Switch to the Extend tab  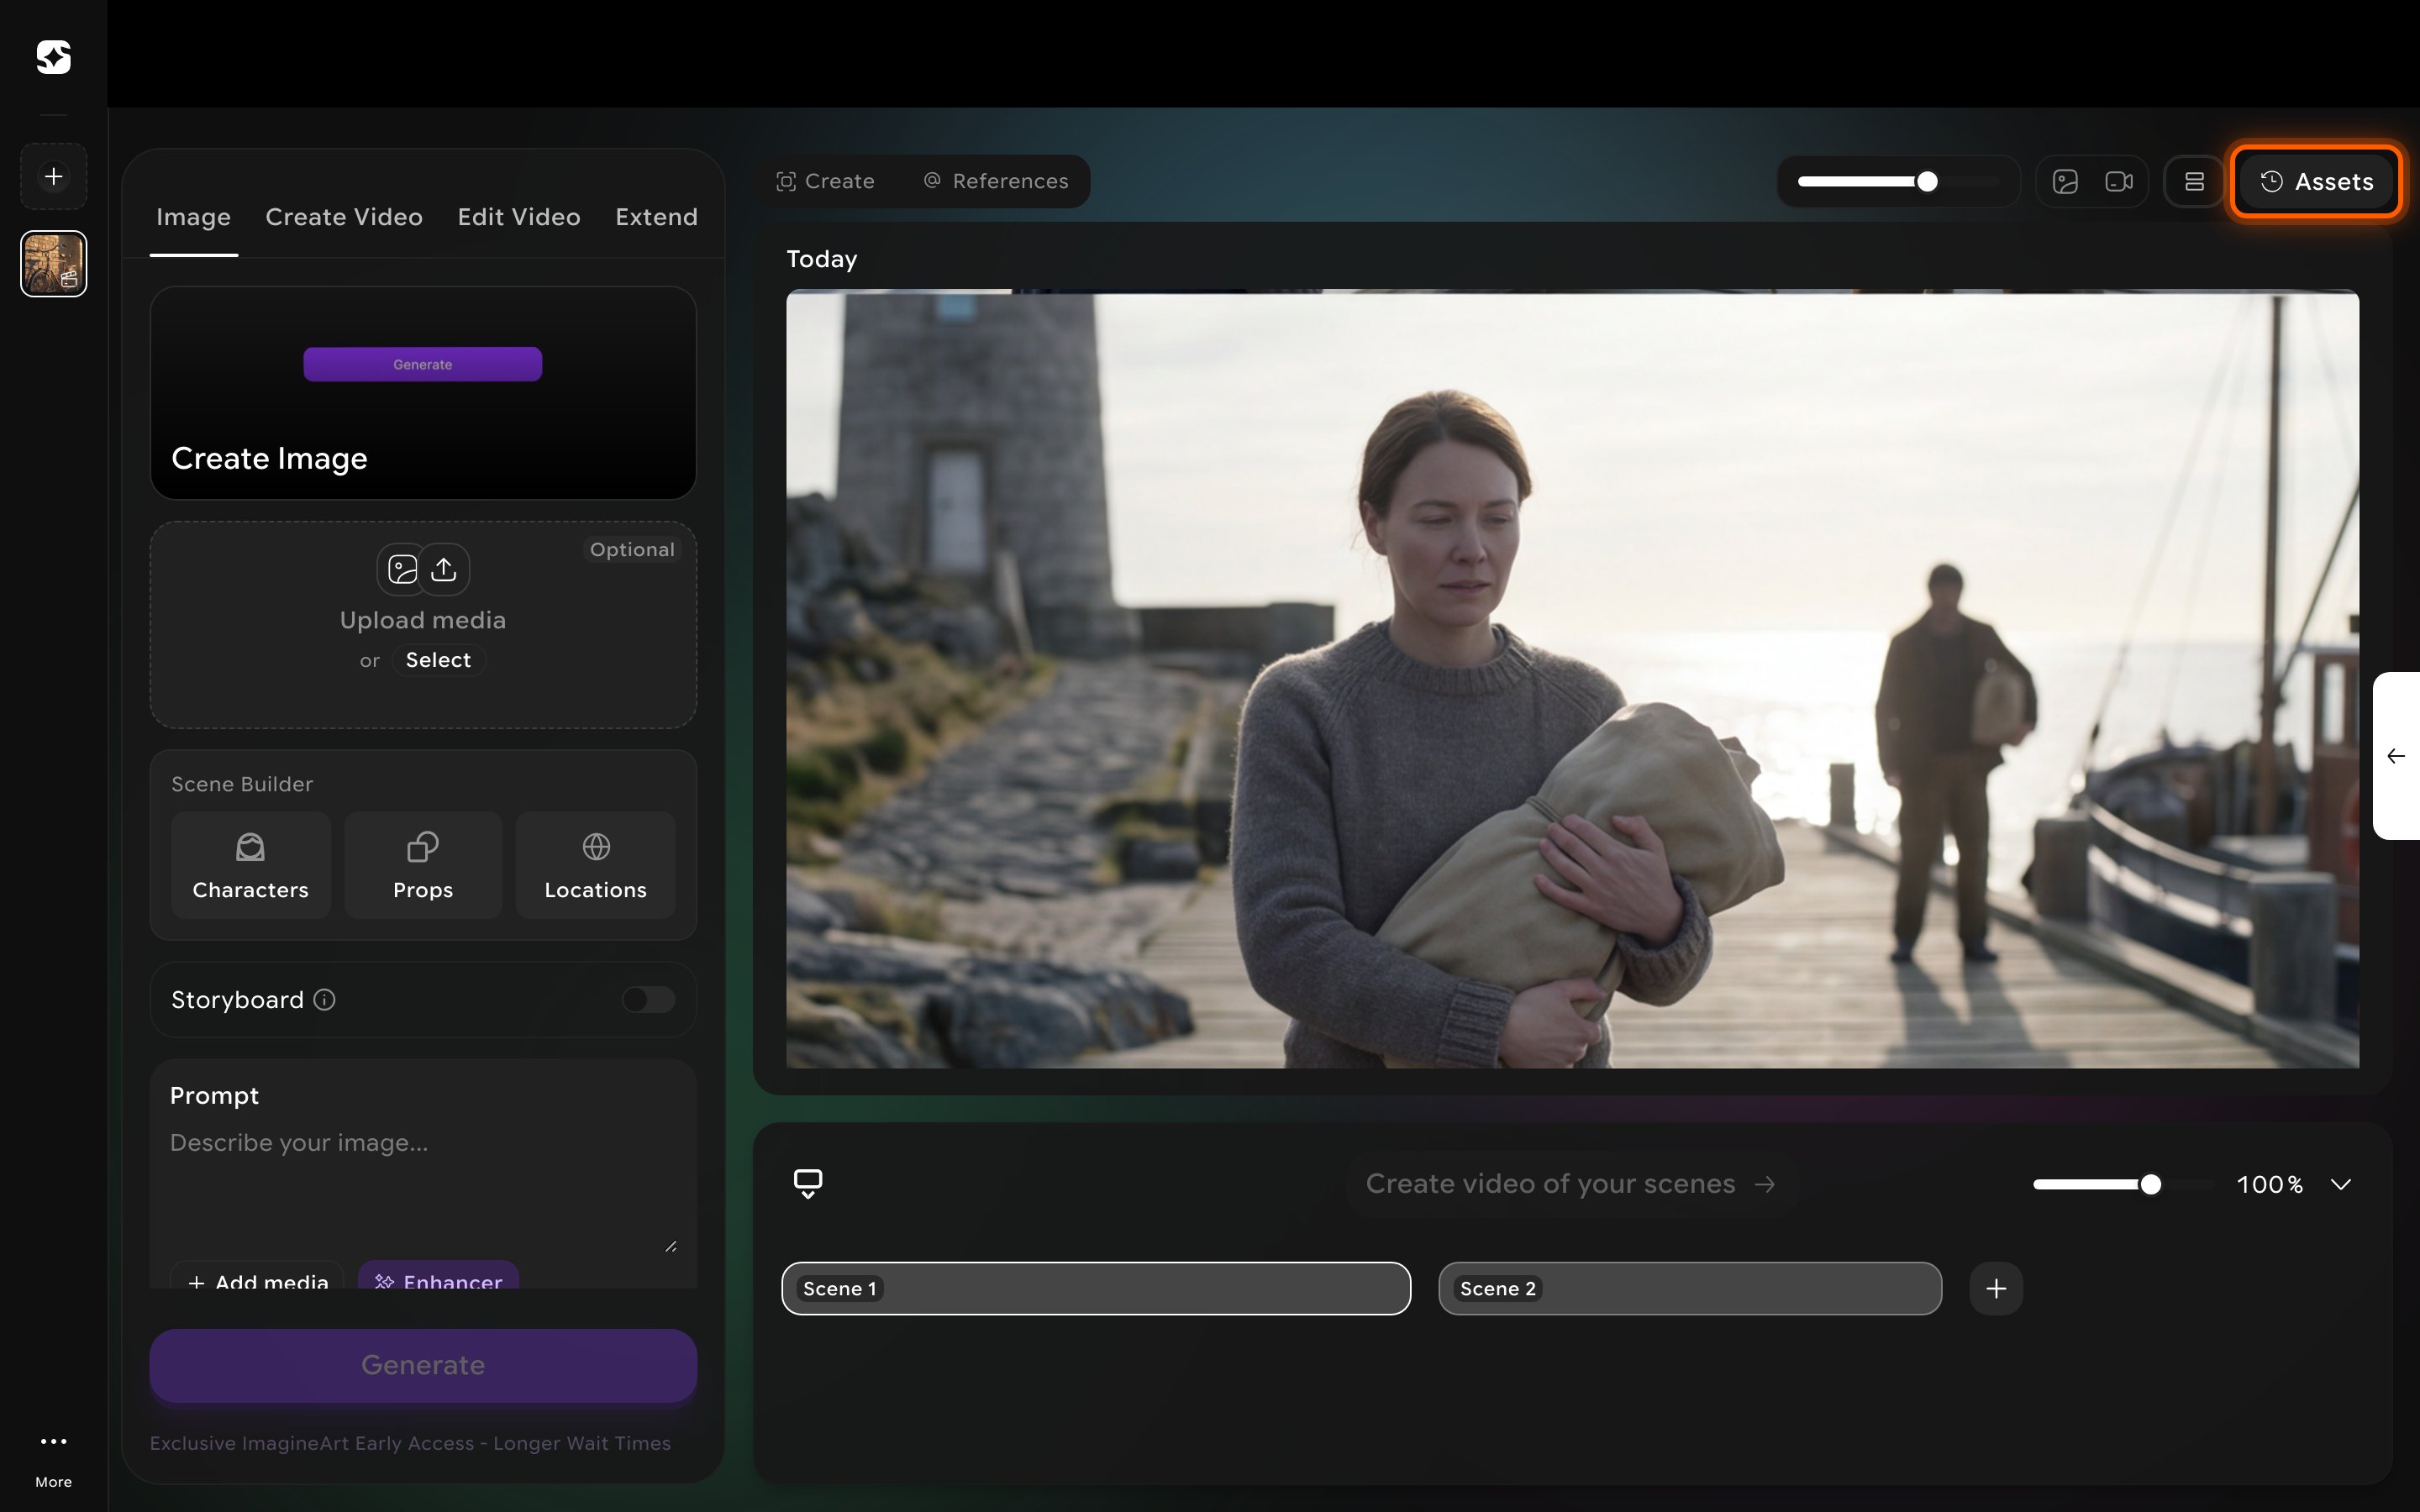click(656, 217)
